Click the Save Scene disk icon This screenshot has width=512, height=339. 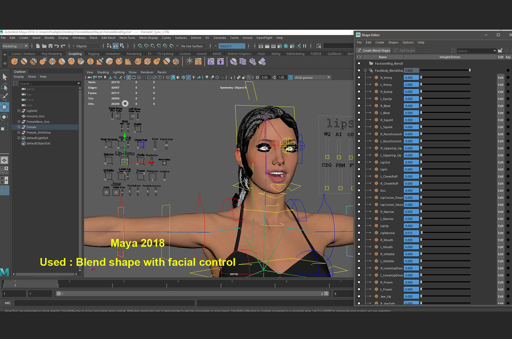tap(50, 46)
